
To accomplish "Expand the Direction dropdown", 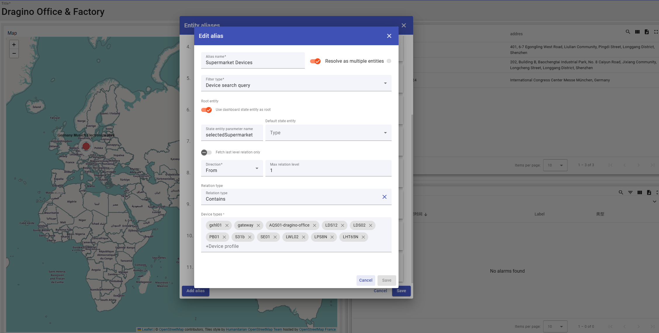I will pyautogui.click(x=232, y=168).
